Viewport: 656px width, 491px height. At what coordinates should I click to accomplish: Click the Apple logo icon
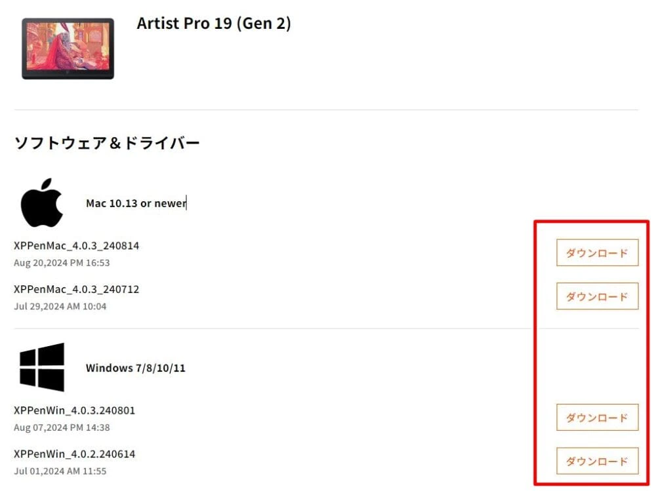tap(42, 203)
